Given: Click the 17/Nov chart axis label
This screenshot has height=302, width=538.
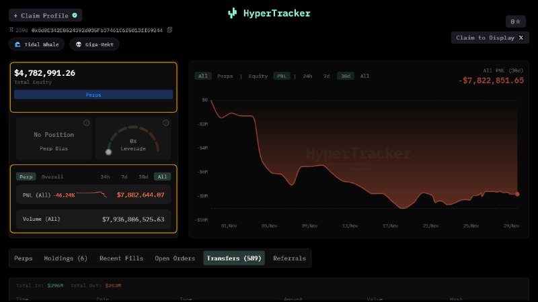Looking at the screenshot, I should click(x=391, y=226).
